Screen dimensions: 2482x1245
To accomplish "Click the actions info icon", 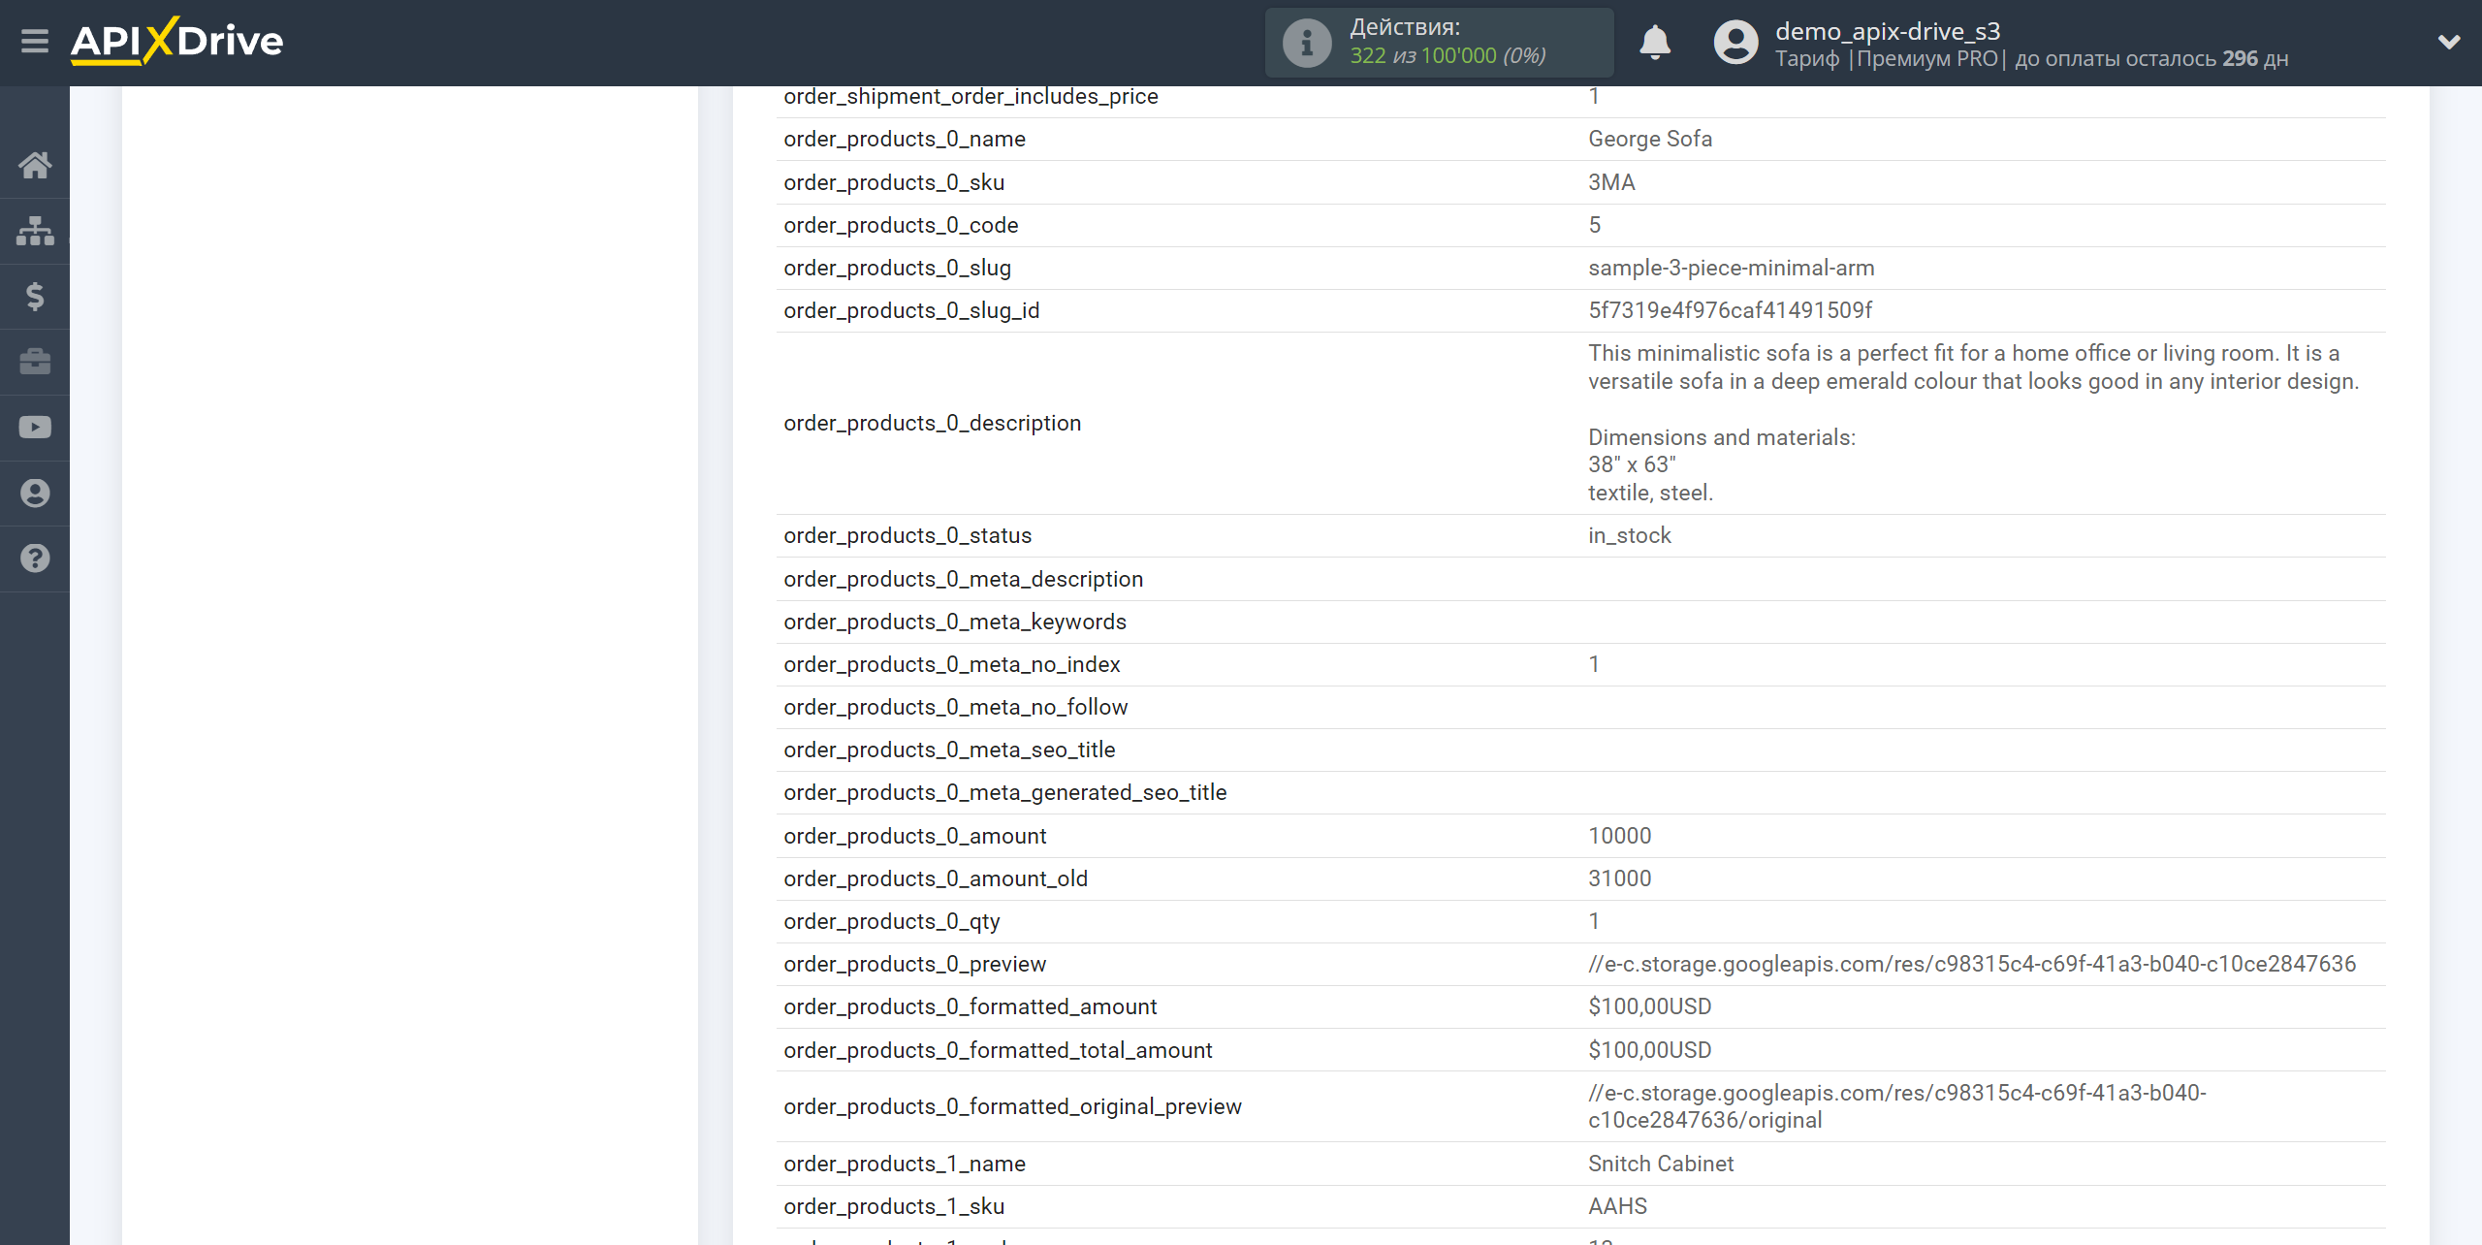I will click(x=1307, y=43).
